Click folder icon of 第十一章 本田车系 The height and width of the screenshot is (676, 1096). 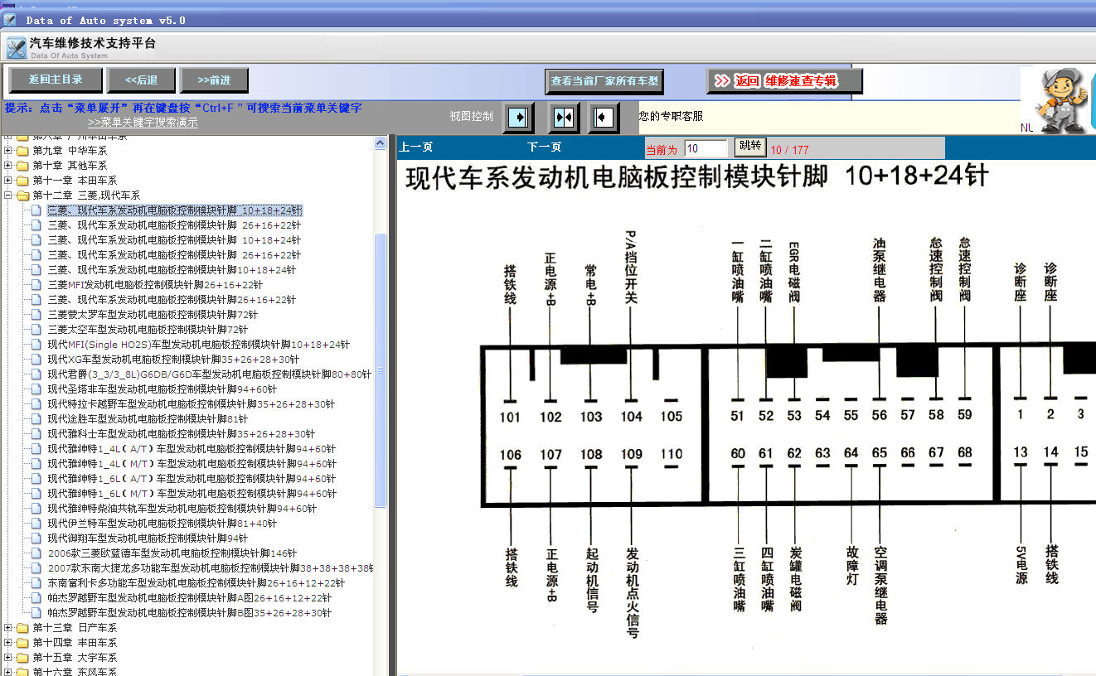(22, 181)
